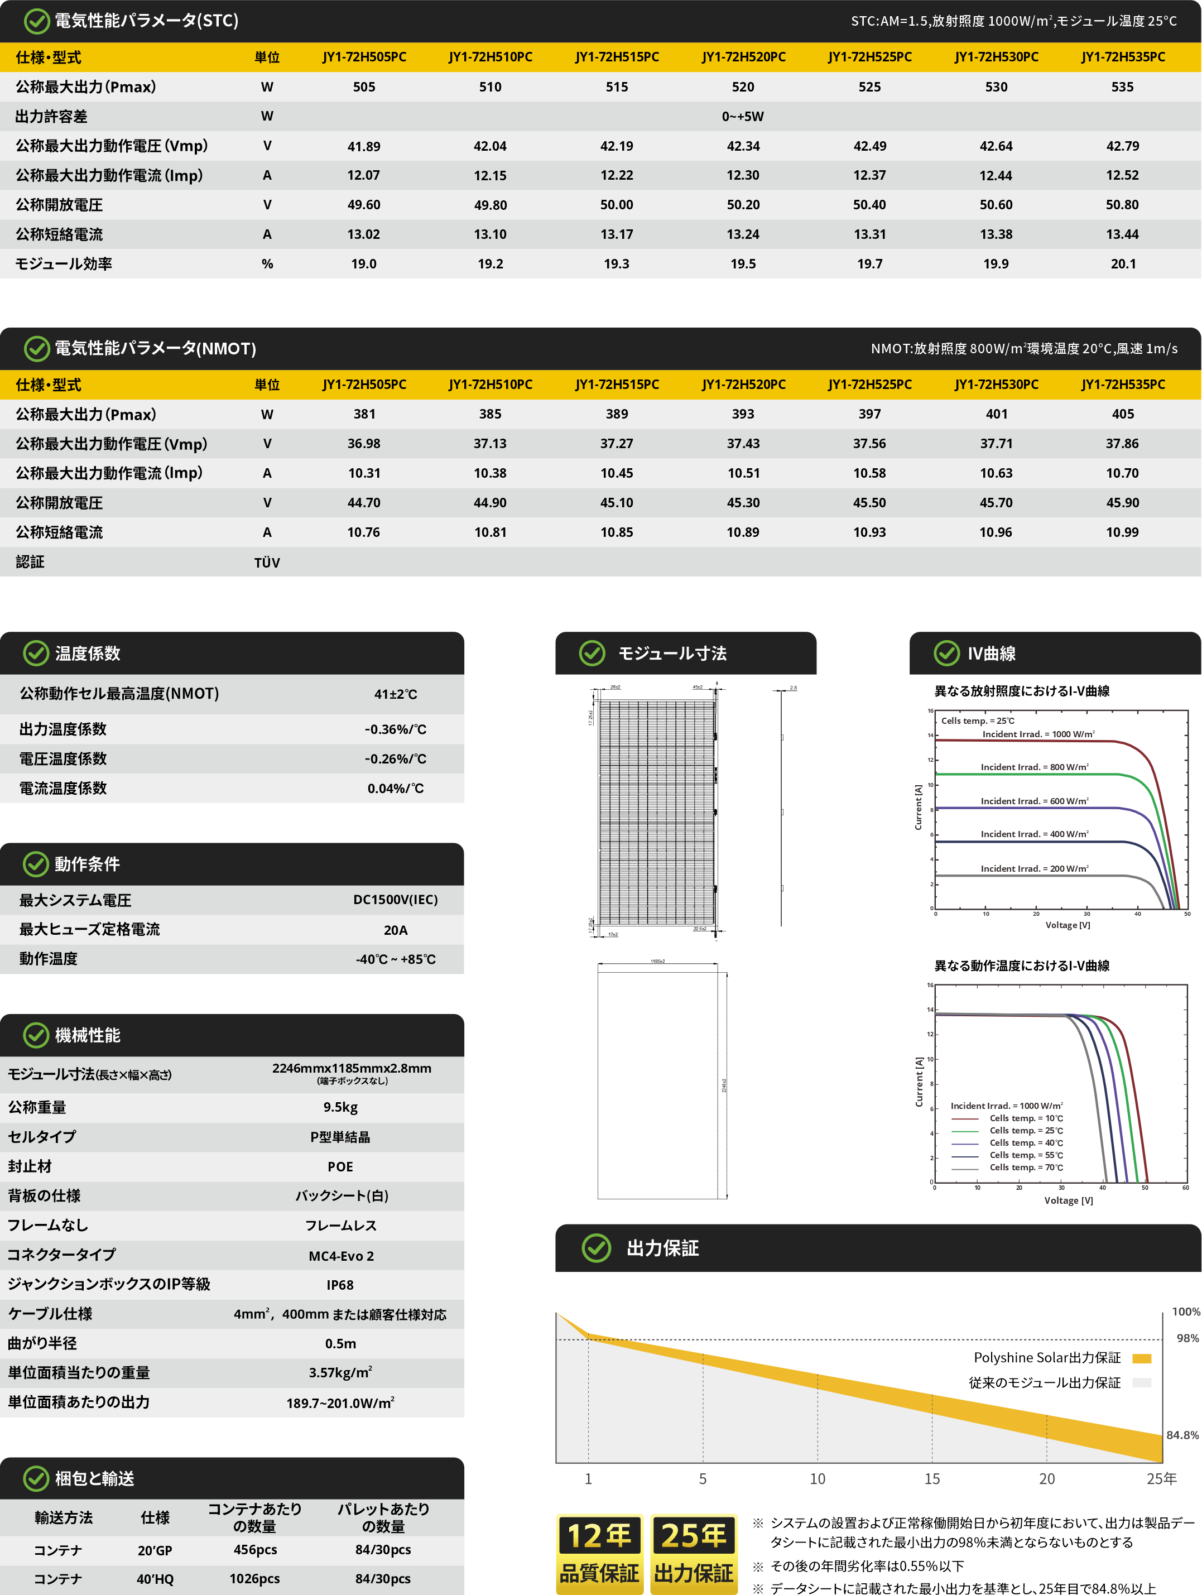Click the 40'HQ container quantity 1026pcs

pos(254,1579)
